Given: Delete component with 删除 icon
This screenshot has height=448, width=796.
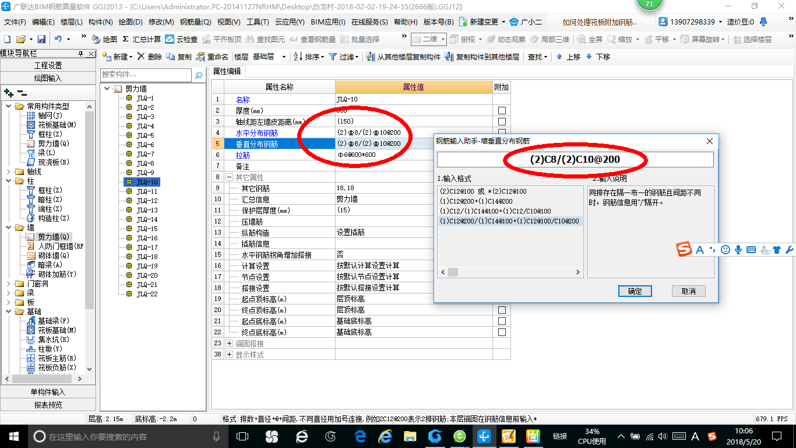Looking at the screenshot, I should (x=150, y=57).
